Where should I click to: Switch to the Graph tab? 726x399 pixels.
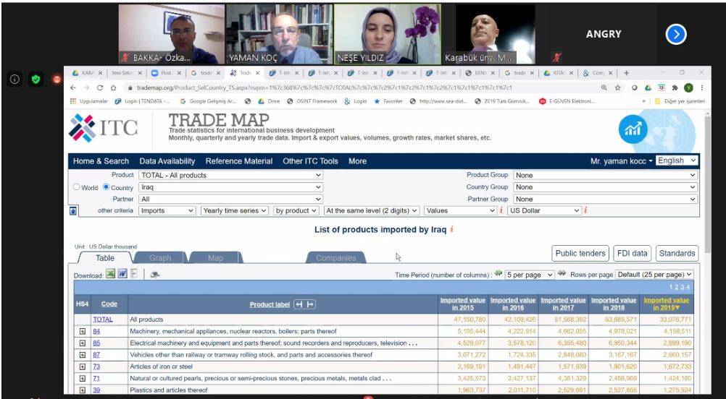tap(160, 257)
